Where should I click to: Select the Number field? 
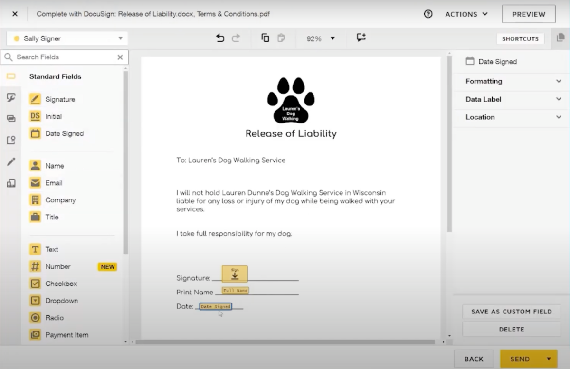[x=50, y=266]
